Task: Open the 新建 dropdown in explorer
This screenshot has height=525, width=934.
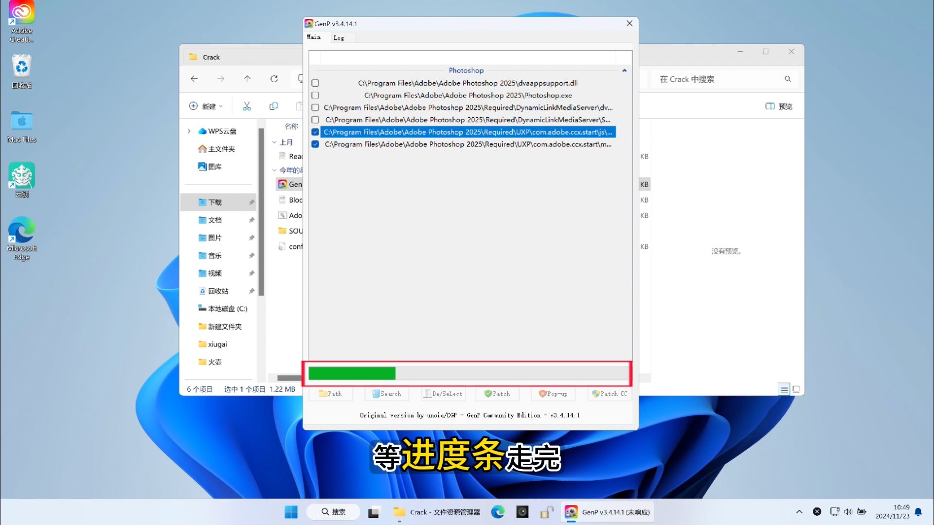Action: [206, 106]
